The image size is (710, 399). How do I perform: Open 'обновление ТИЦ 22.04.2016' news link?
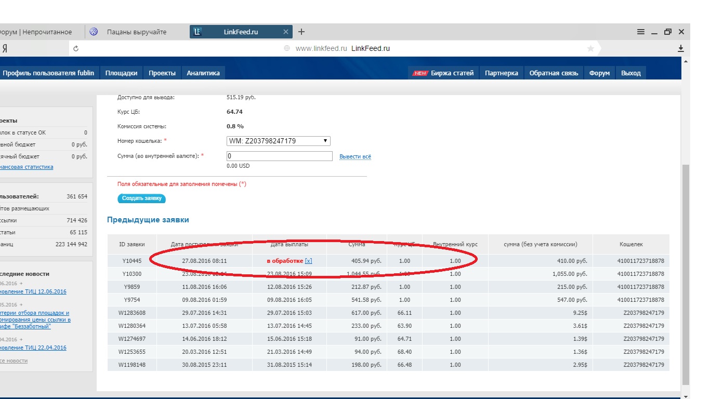pyautogui.click(x=33, y=348)
